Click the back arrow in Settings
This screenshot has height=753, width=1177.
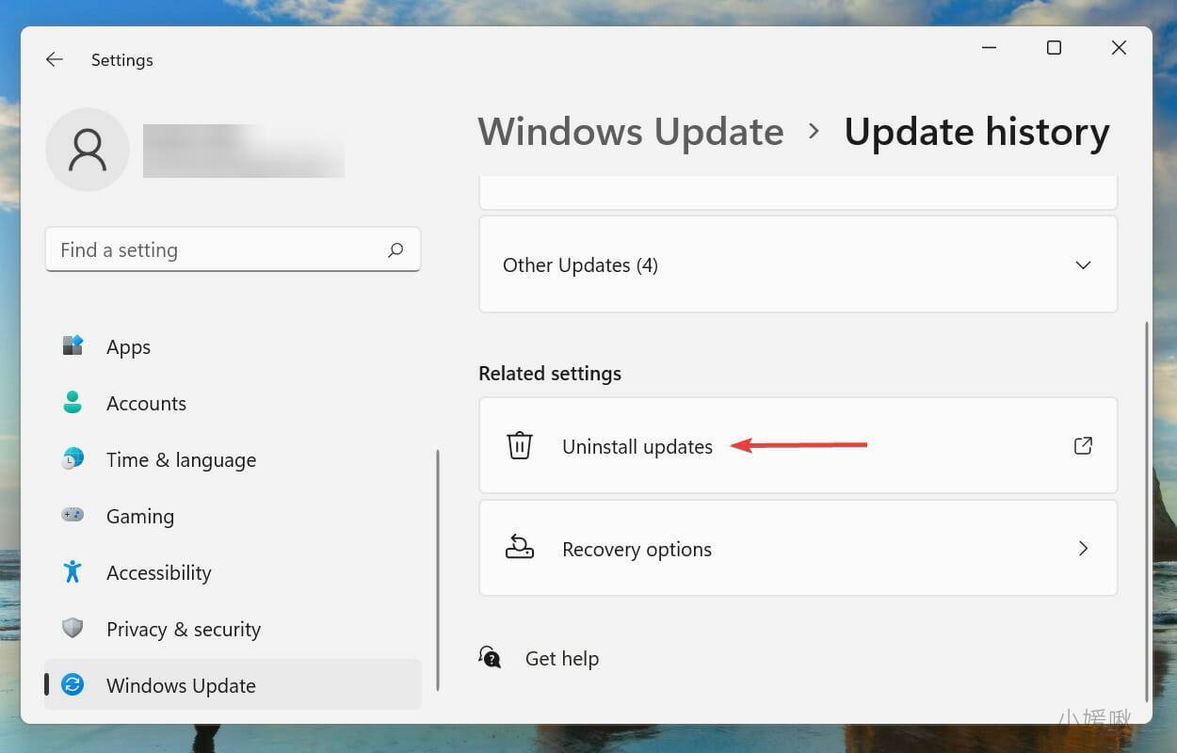pos(54,59)
